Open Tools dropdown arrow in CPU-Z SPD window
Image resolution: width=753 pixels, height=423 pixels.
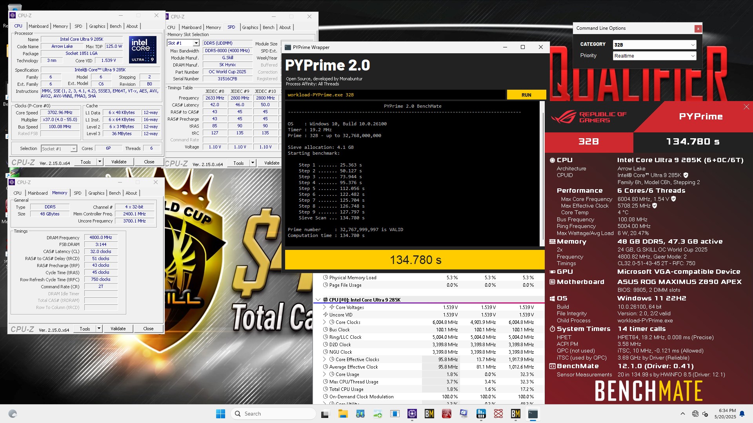click(x=253, y=163)
